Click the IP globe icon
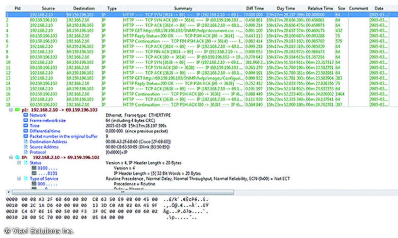This screenshot has width=398, height=238. 18,157
